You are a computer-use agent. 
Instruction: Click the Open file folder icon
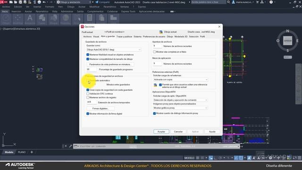click(16, 2)
